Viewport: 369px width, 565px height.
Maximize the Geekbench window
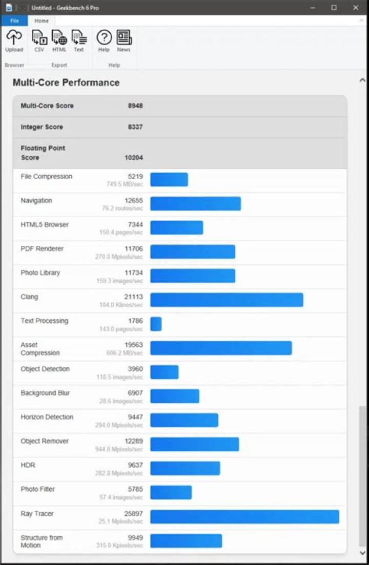tap(334, 8)
